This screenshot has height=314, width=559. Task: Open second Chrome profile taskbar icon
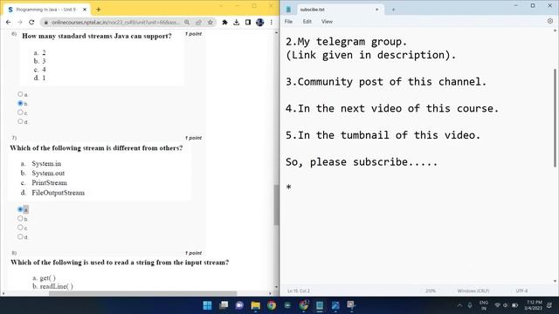coord(304,305)
